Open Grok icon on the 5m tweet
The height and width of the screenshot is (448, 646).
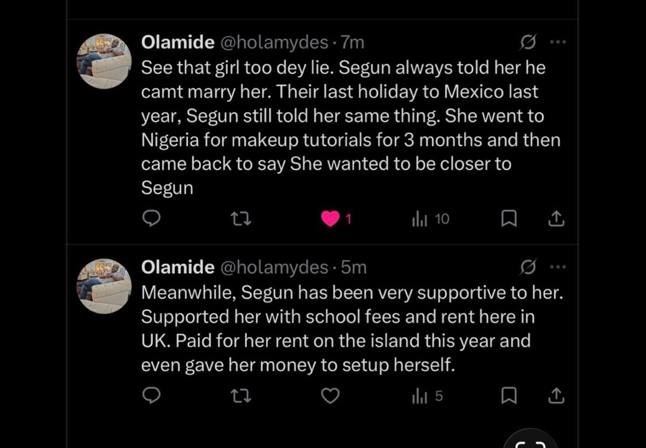click(x=528, y=267)
